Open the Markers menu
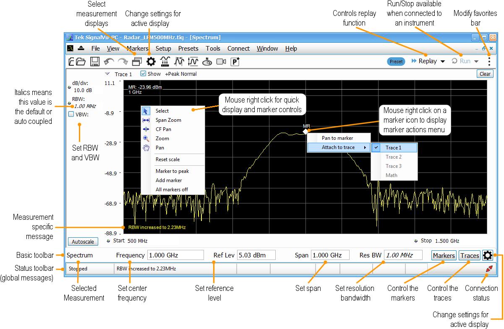 [x=137, y=49]
